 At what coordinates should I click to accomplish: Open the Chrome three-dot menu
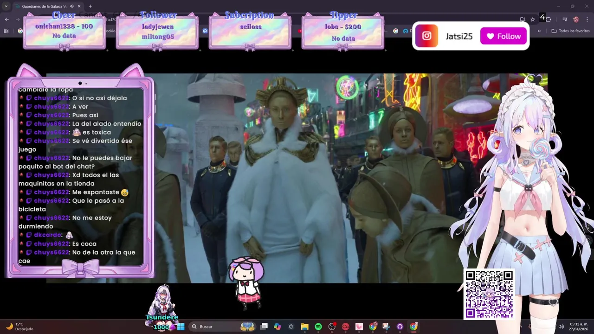[x=588, y=19]
